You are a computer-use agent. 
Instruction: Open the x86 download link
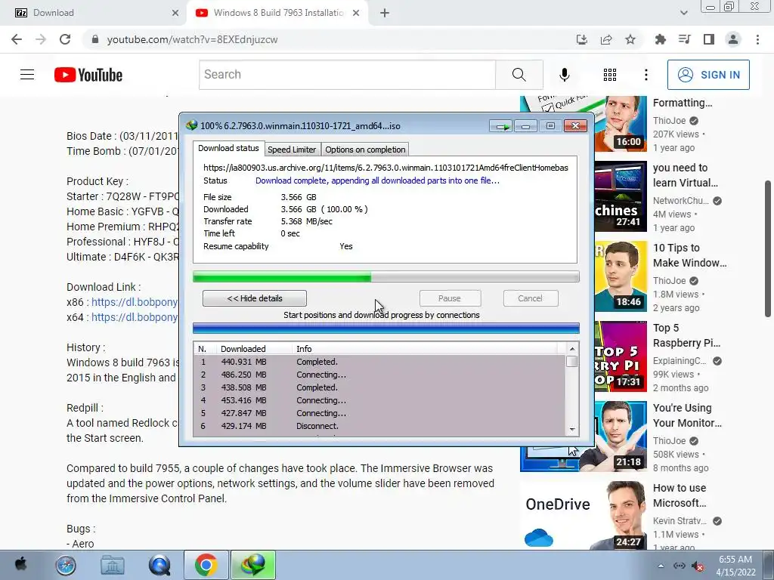(135, 302)
